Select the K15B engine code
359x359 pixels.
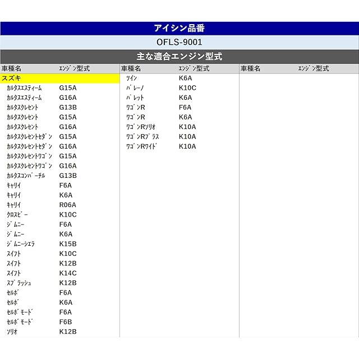click(68, 244)
